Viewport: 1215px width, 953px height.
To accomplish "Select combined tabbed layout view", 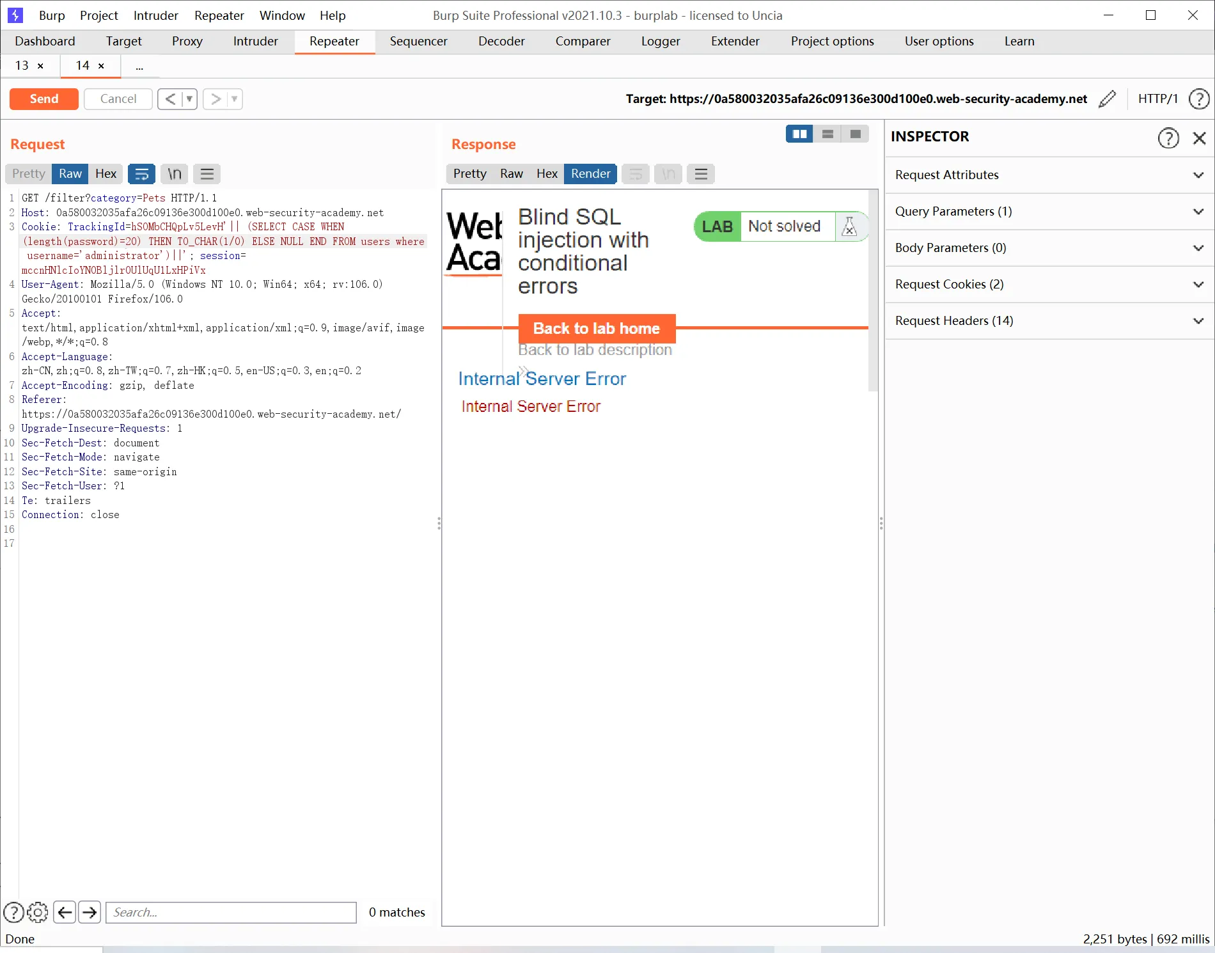I will click(x=856, y=134).
